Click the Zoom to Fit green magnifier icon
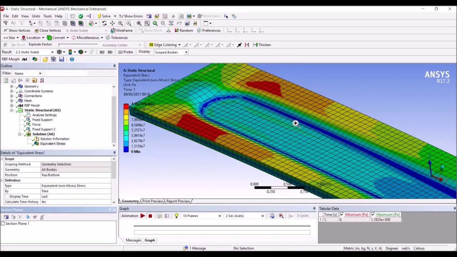 tap(155, 23)
